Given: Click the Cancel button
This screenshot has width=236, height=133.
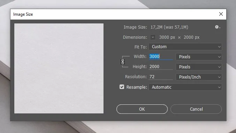Looking at the screenshot, I should 196,109.
